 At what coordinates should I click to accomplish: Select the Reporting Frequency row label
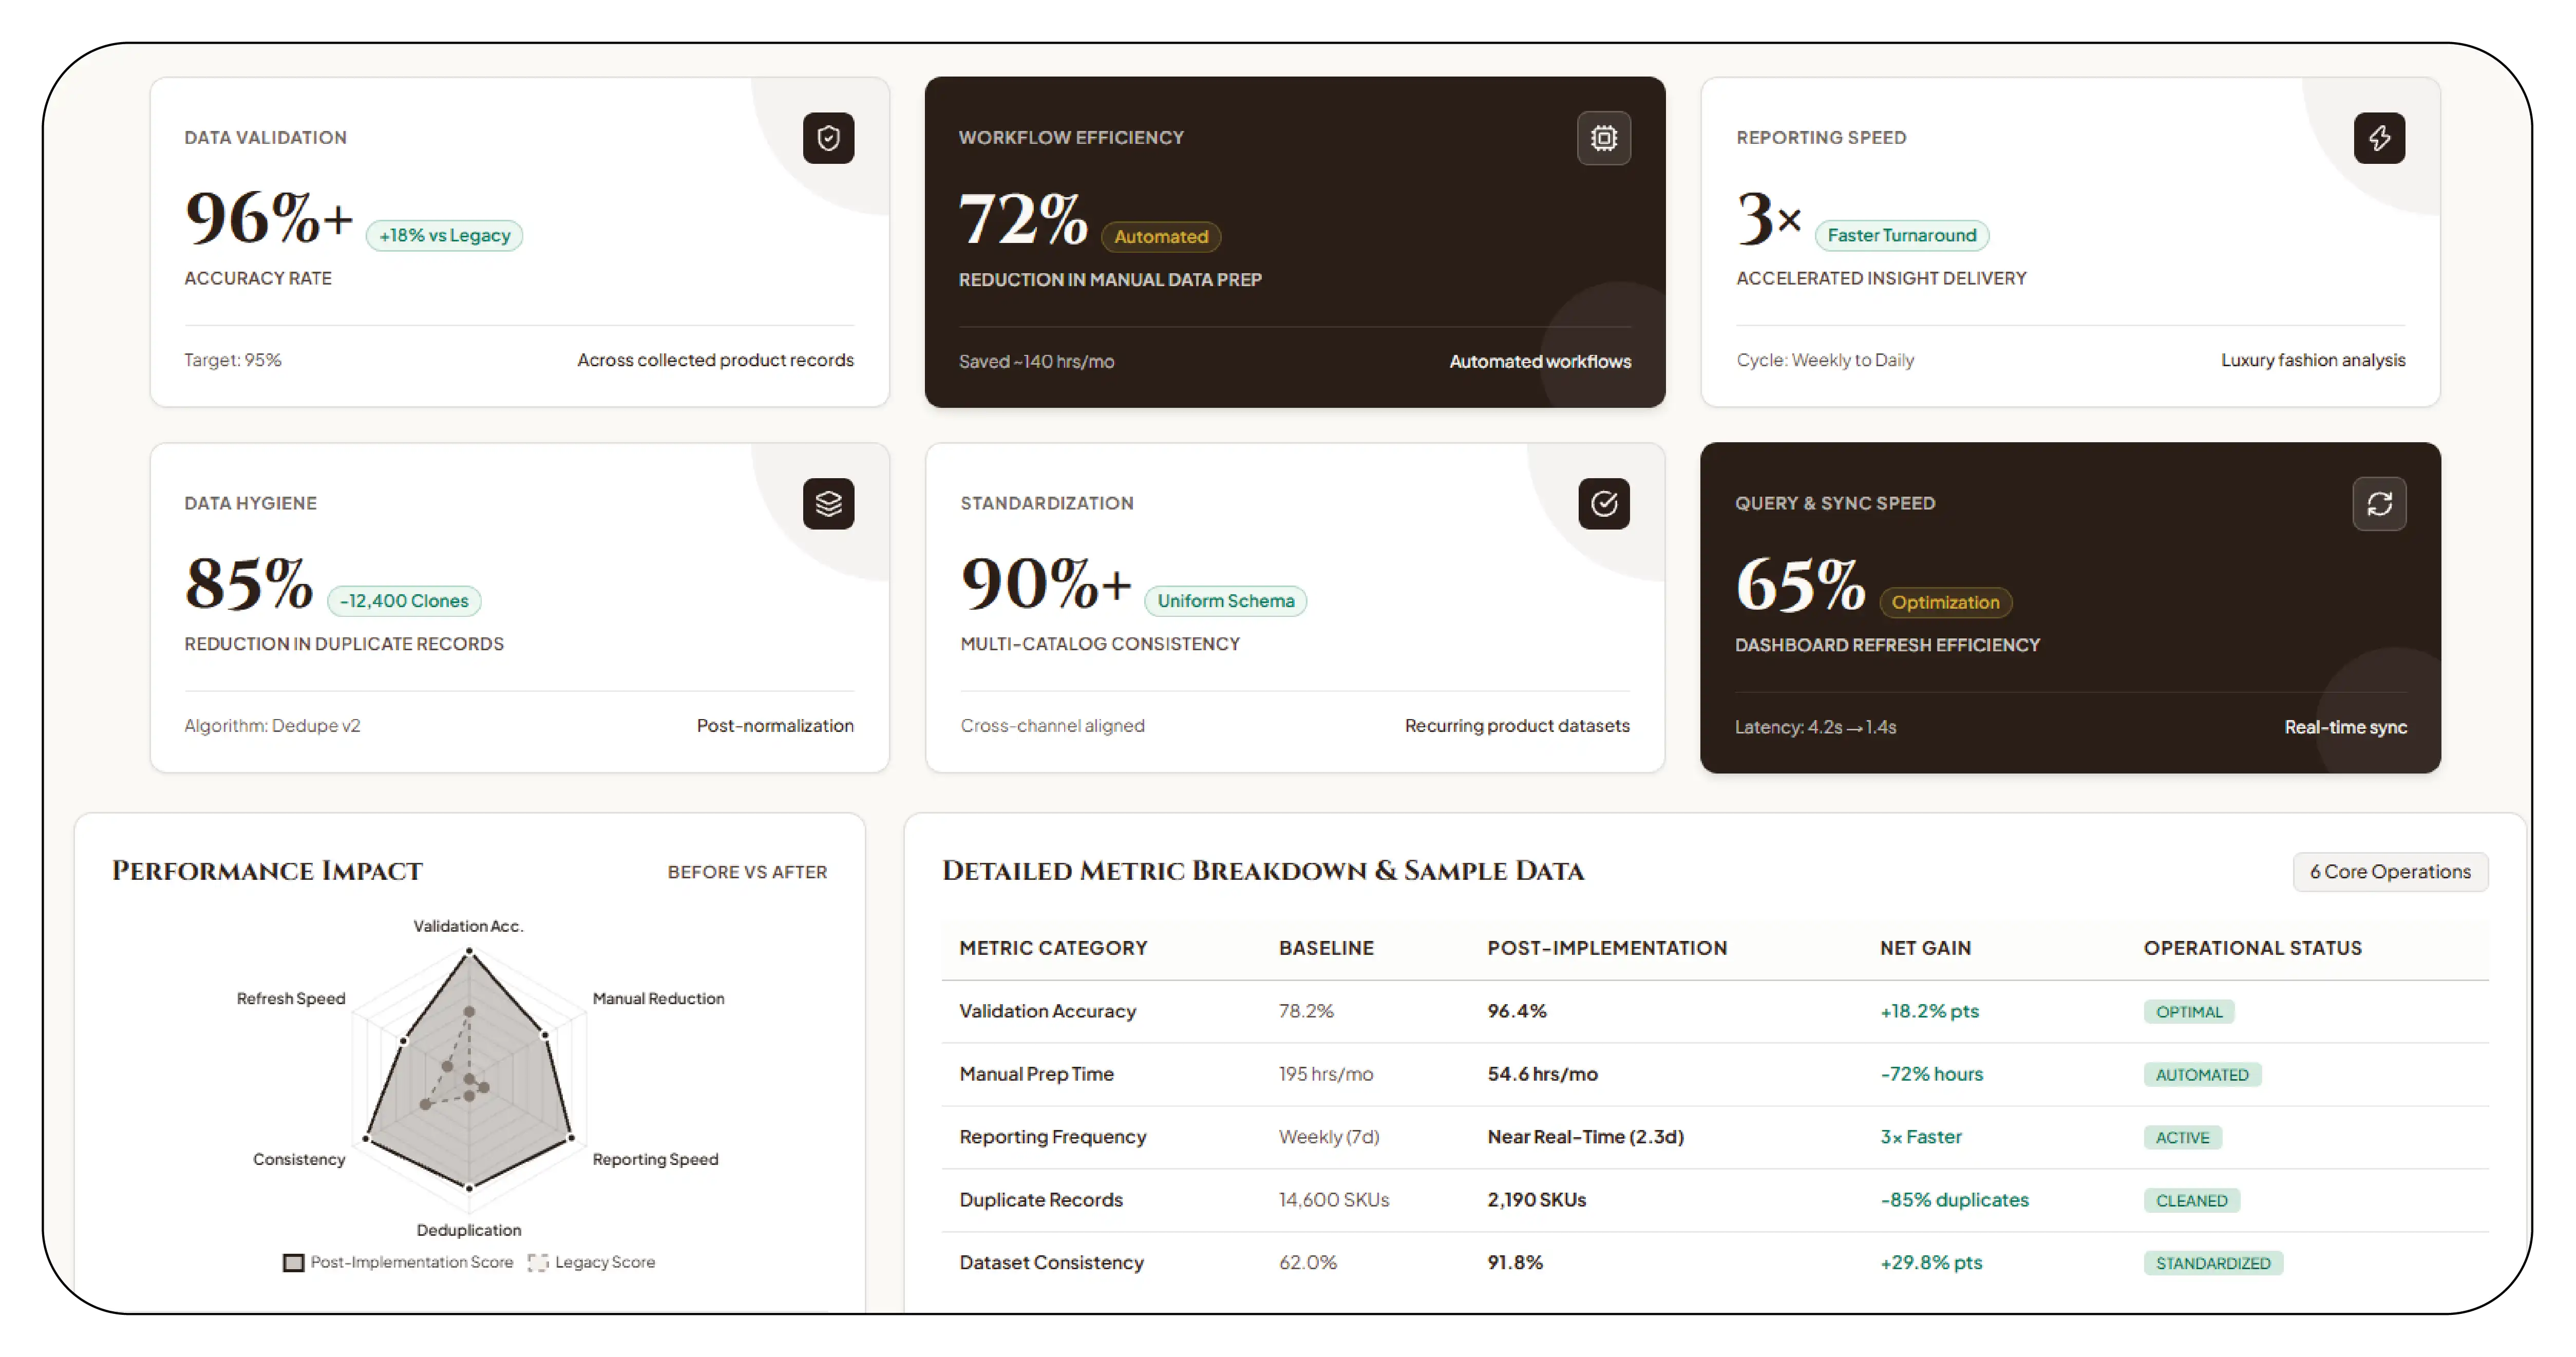[1052, 1137]
